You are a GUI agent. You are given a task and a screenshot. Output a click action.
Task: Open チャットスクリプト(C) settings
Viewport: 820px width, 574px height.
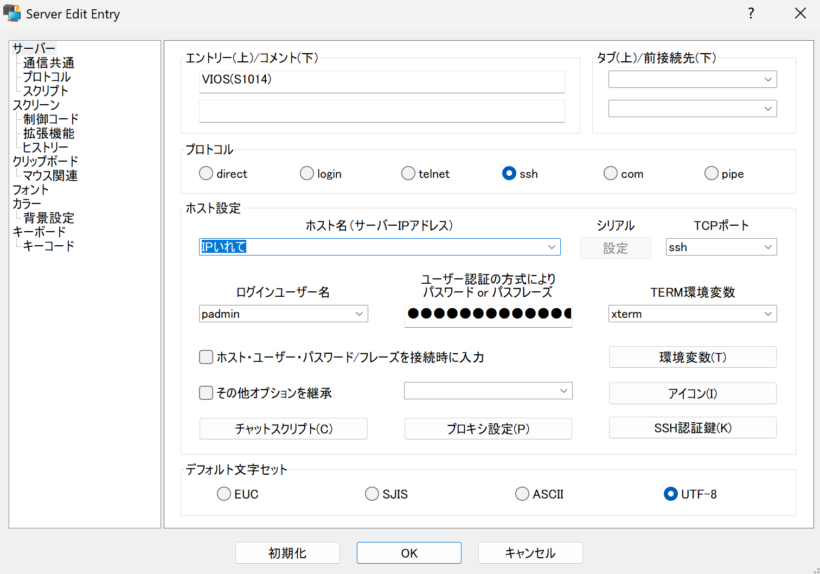point(284,429)
